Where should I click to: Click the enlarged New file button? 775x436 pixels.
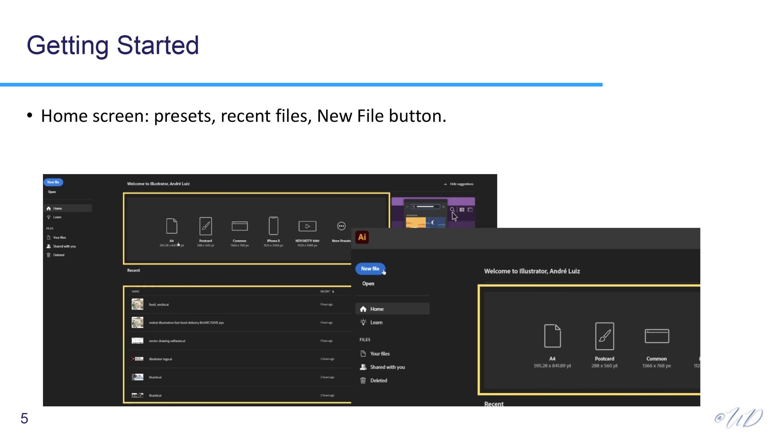coord(370,269)
